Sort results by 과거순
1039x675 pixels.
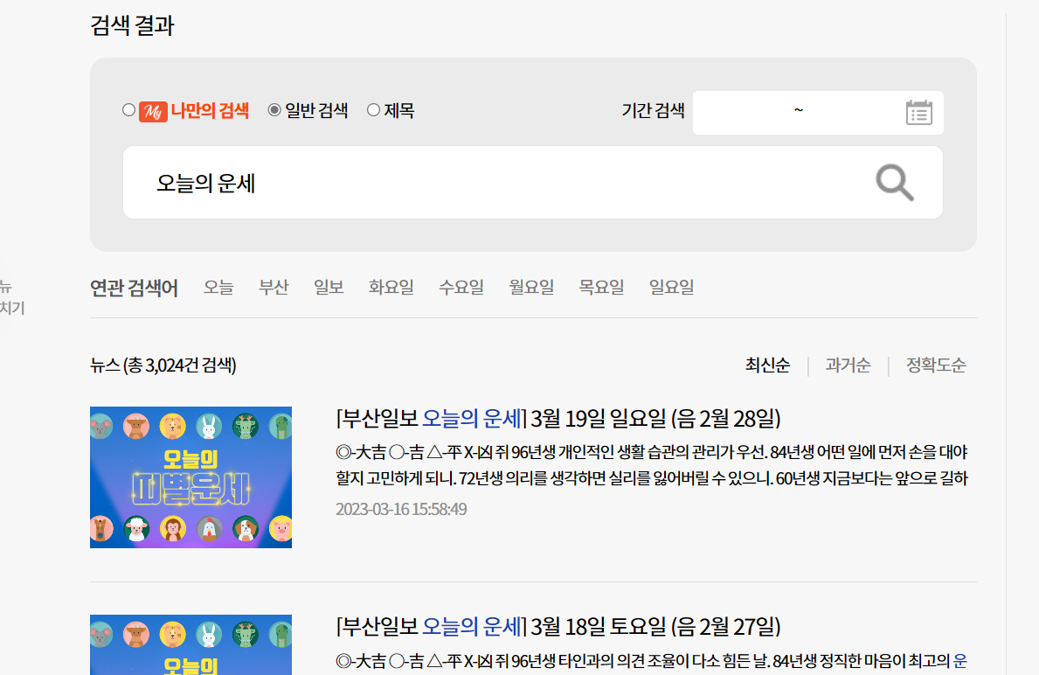click(849, 365)
